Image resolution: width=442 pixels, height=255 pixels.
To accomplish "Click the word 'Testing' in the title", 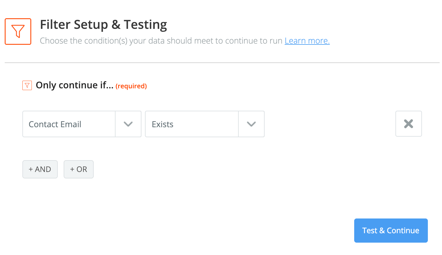I will (145, 25).
